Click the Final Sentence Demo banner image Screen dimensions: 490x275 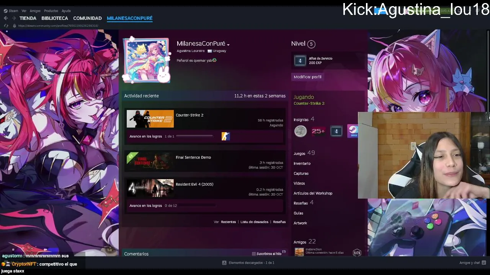150,161
